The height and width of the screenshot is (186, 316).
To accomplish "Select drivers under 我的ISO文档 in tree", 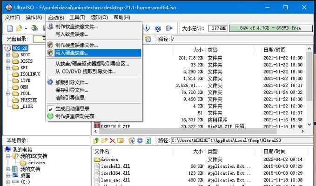I will (37, 163).
